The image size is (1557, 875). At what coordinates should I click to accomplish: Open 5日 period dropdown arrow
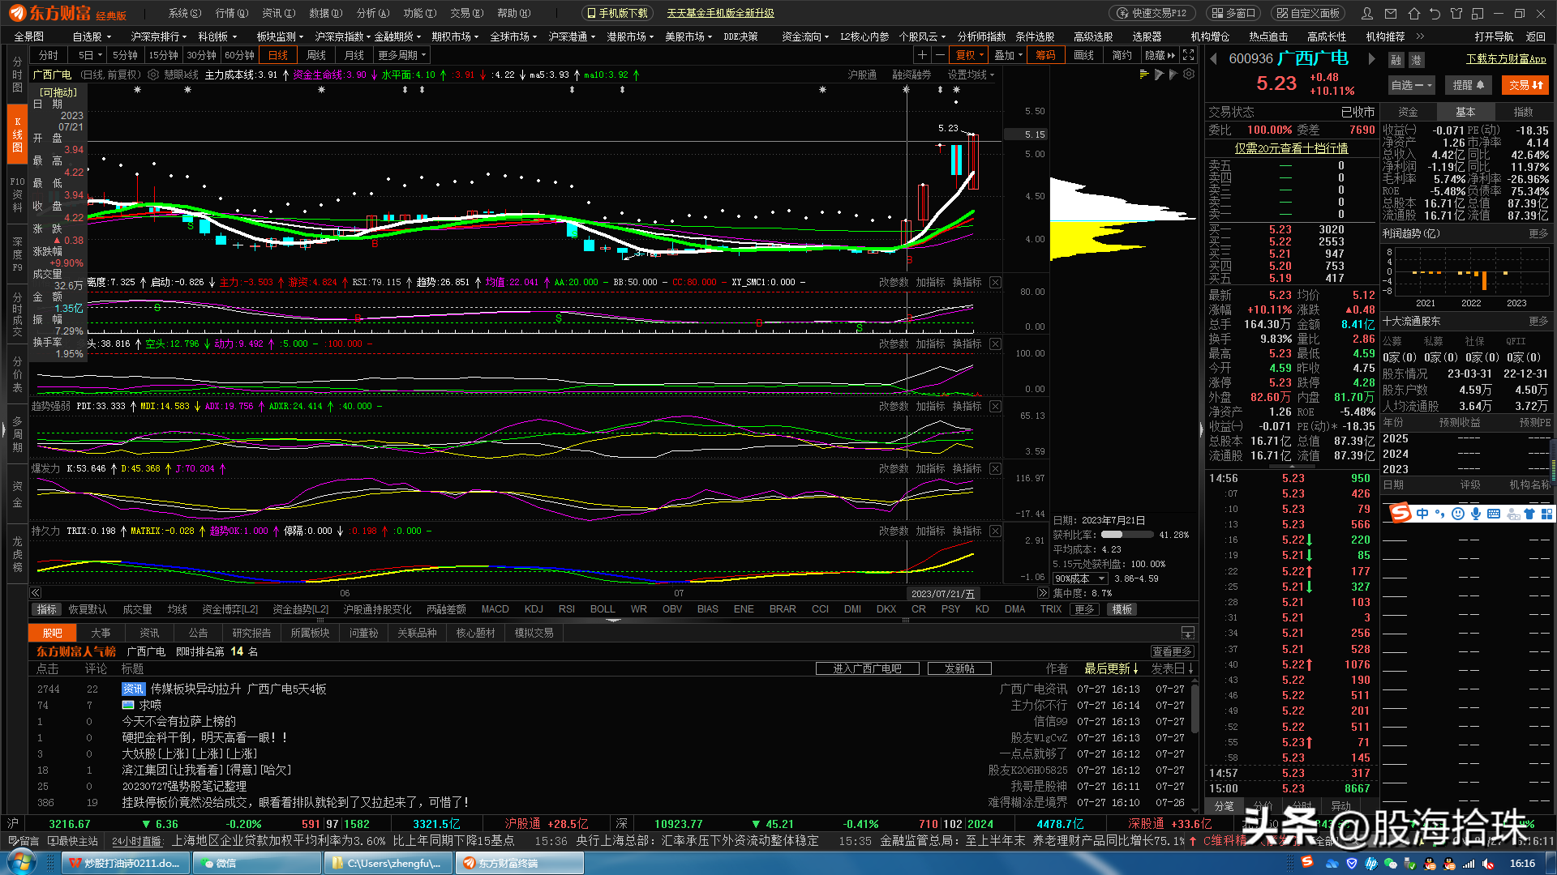(100, 55)
